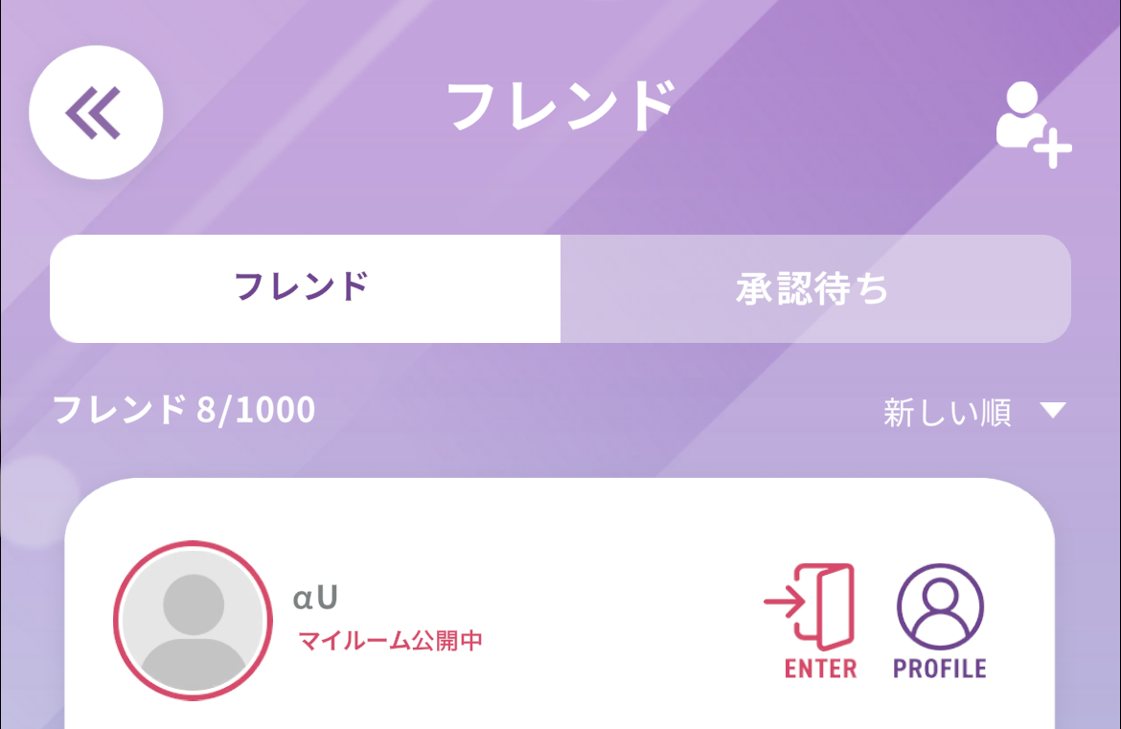Expand the sort order using the white triangle arrow

click(1053, 410)
